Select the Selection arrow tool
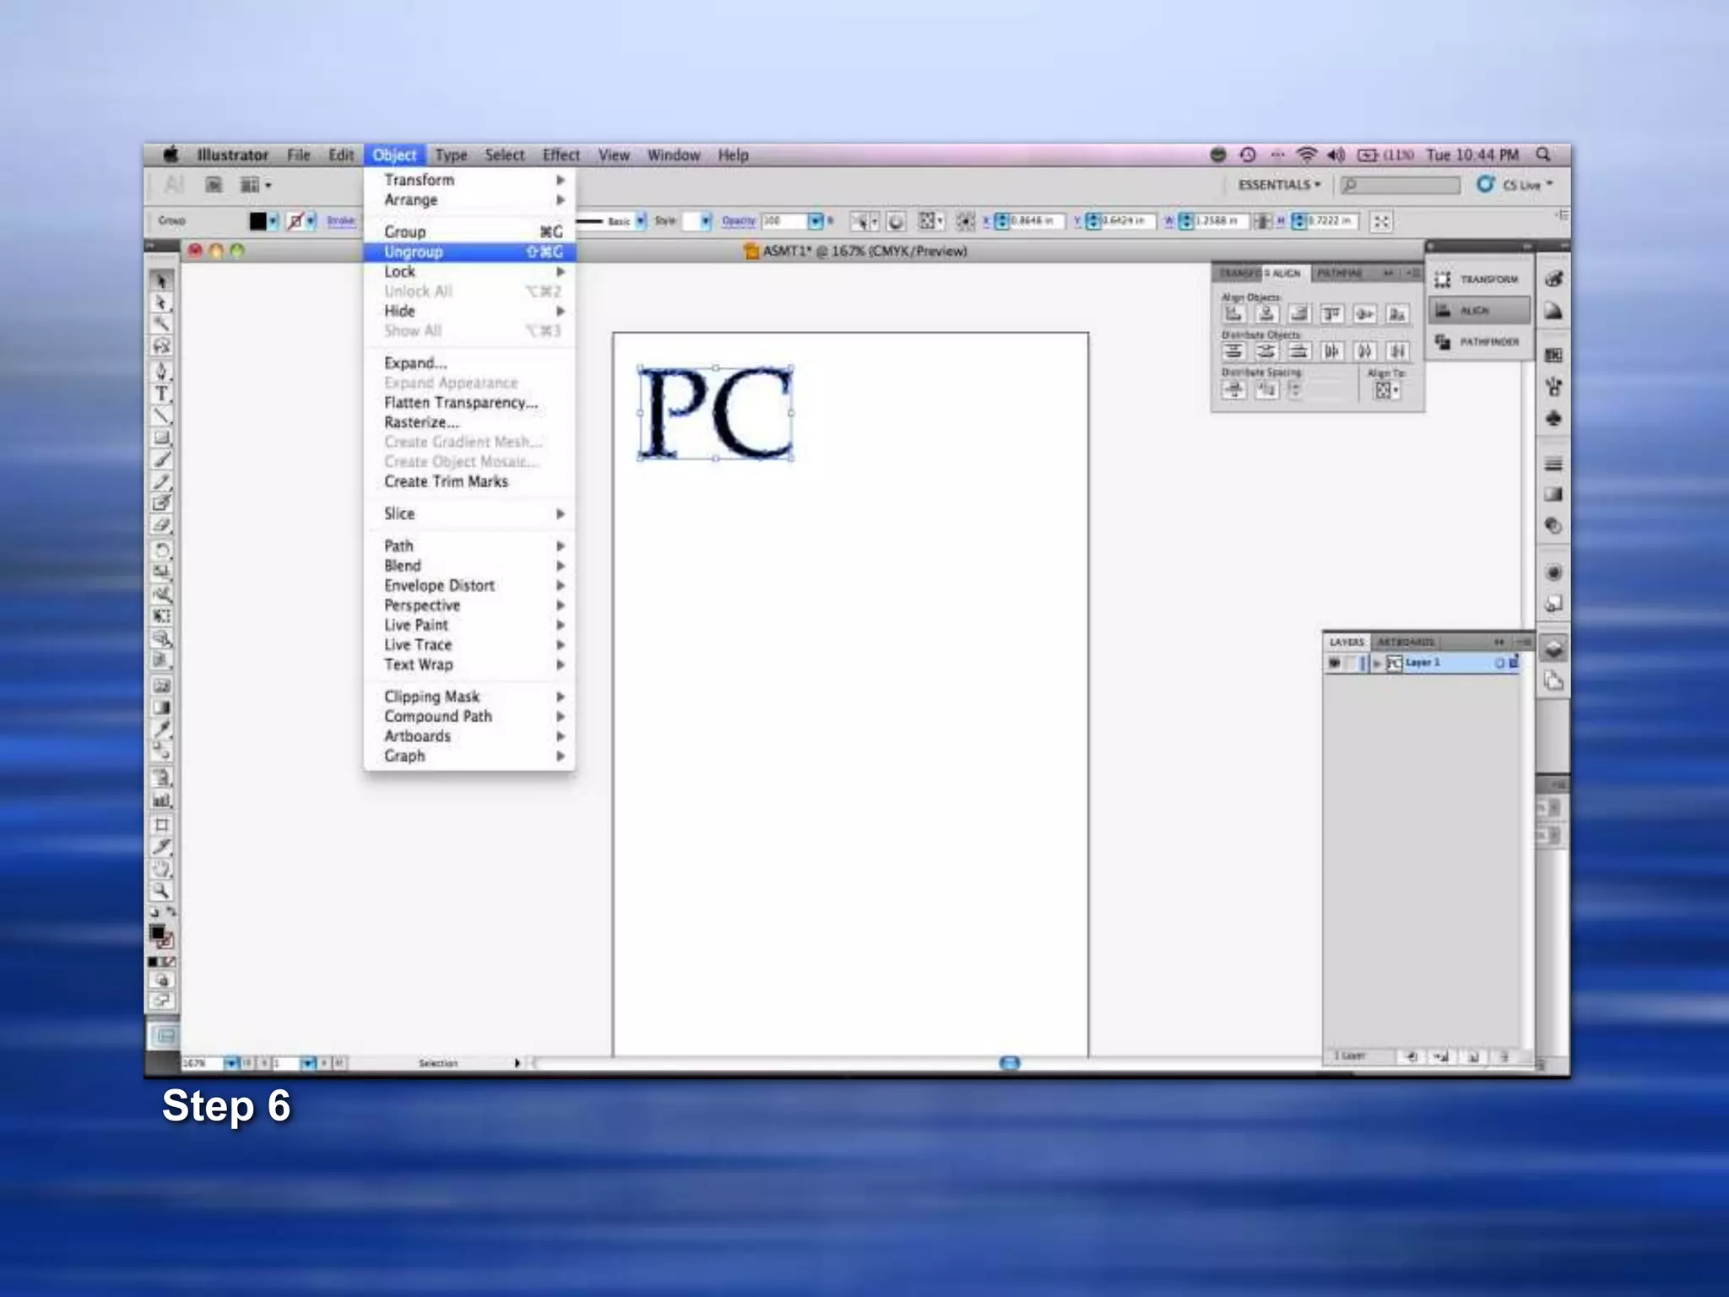1729x1297 pixels. [161, 279]
